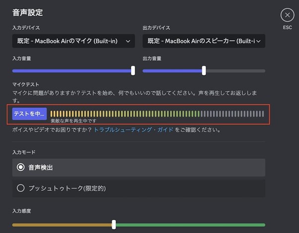This screenshot has width=299, height=233.
Task: Click the テストを中... stop test button
Action: point(29,114)
